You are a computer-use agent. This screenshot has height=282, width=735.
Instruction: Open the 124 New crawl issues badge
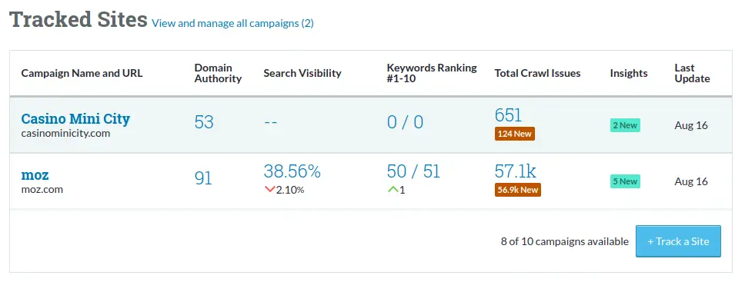point(515,134)
